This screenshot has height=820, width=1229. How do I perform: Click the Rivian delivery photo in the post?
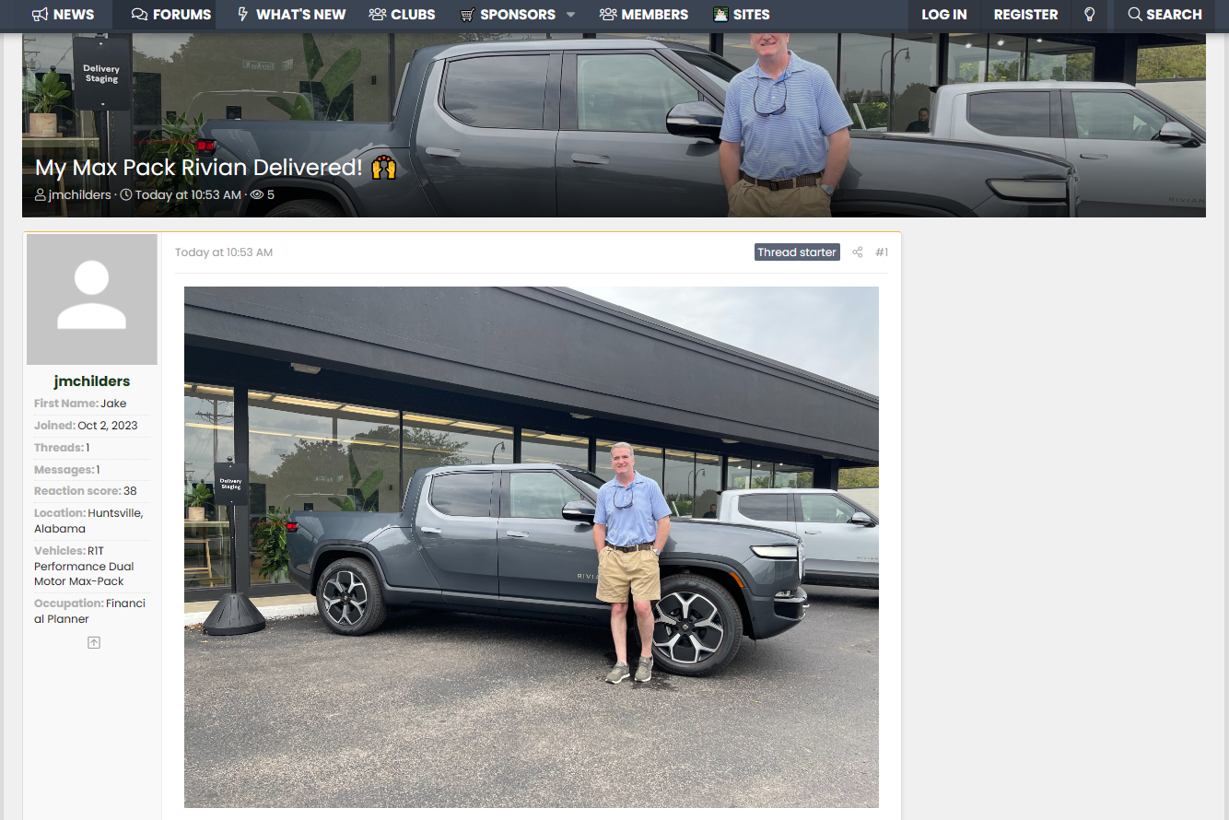532,547
